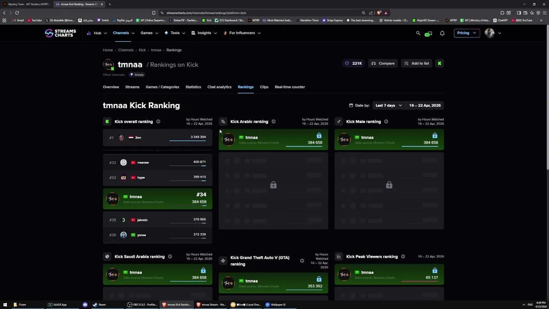Go to the Kick breadcrumb

(142, 50)
